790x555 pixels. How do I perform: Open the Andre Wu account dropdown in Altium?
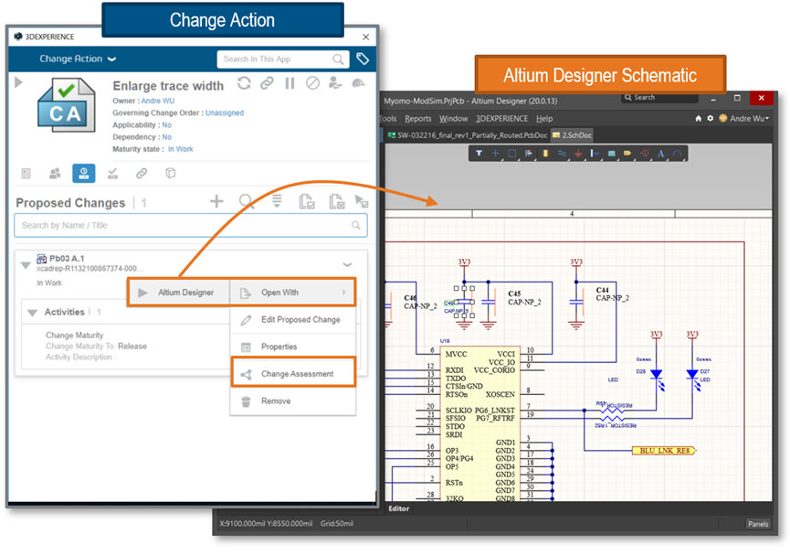point(744,119)
